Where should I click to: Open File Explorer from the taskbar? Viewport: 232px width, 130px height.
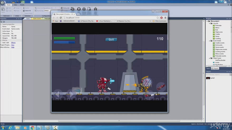click(x=17, y=128)
